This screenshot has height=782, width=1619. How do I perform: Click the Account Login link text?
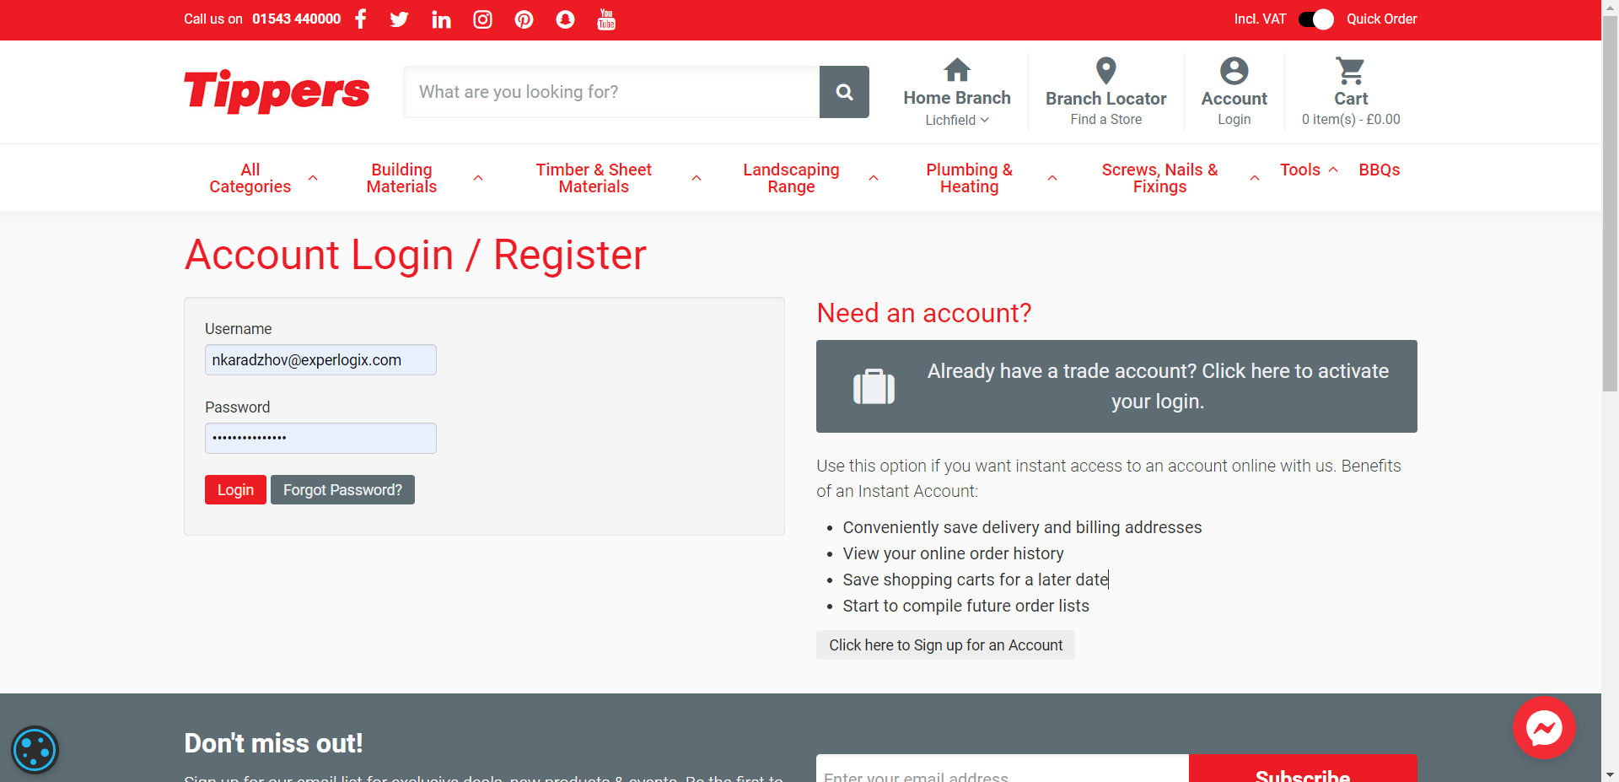1234,120
